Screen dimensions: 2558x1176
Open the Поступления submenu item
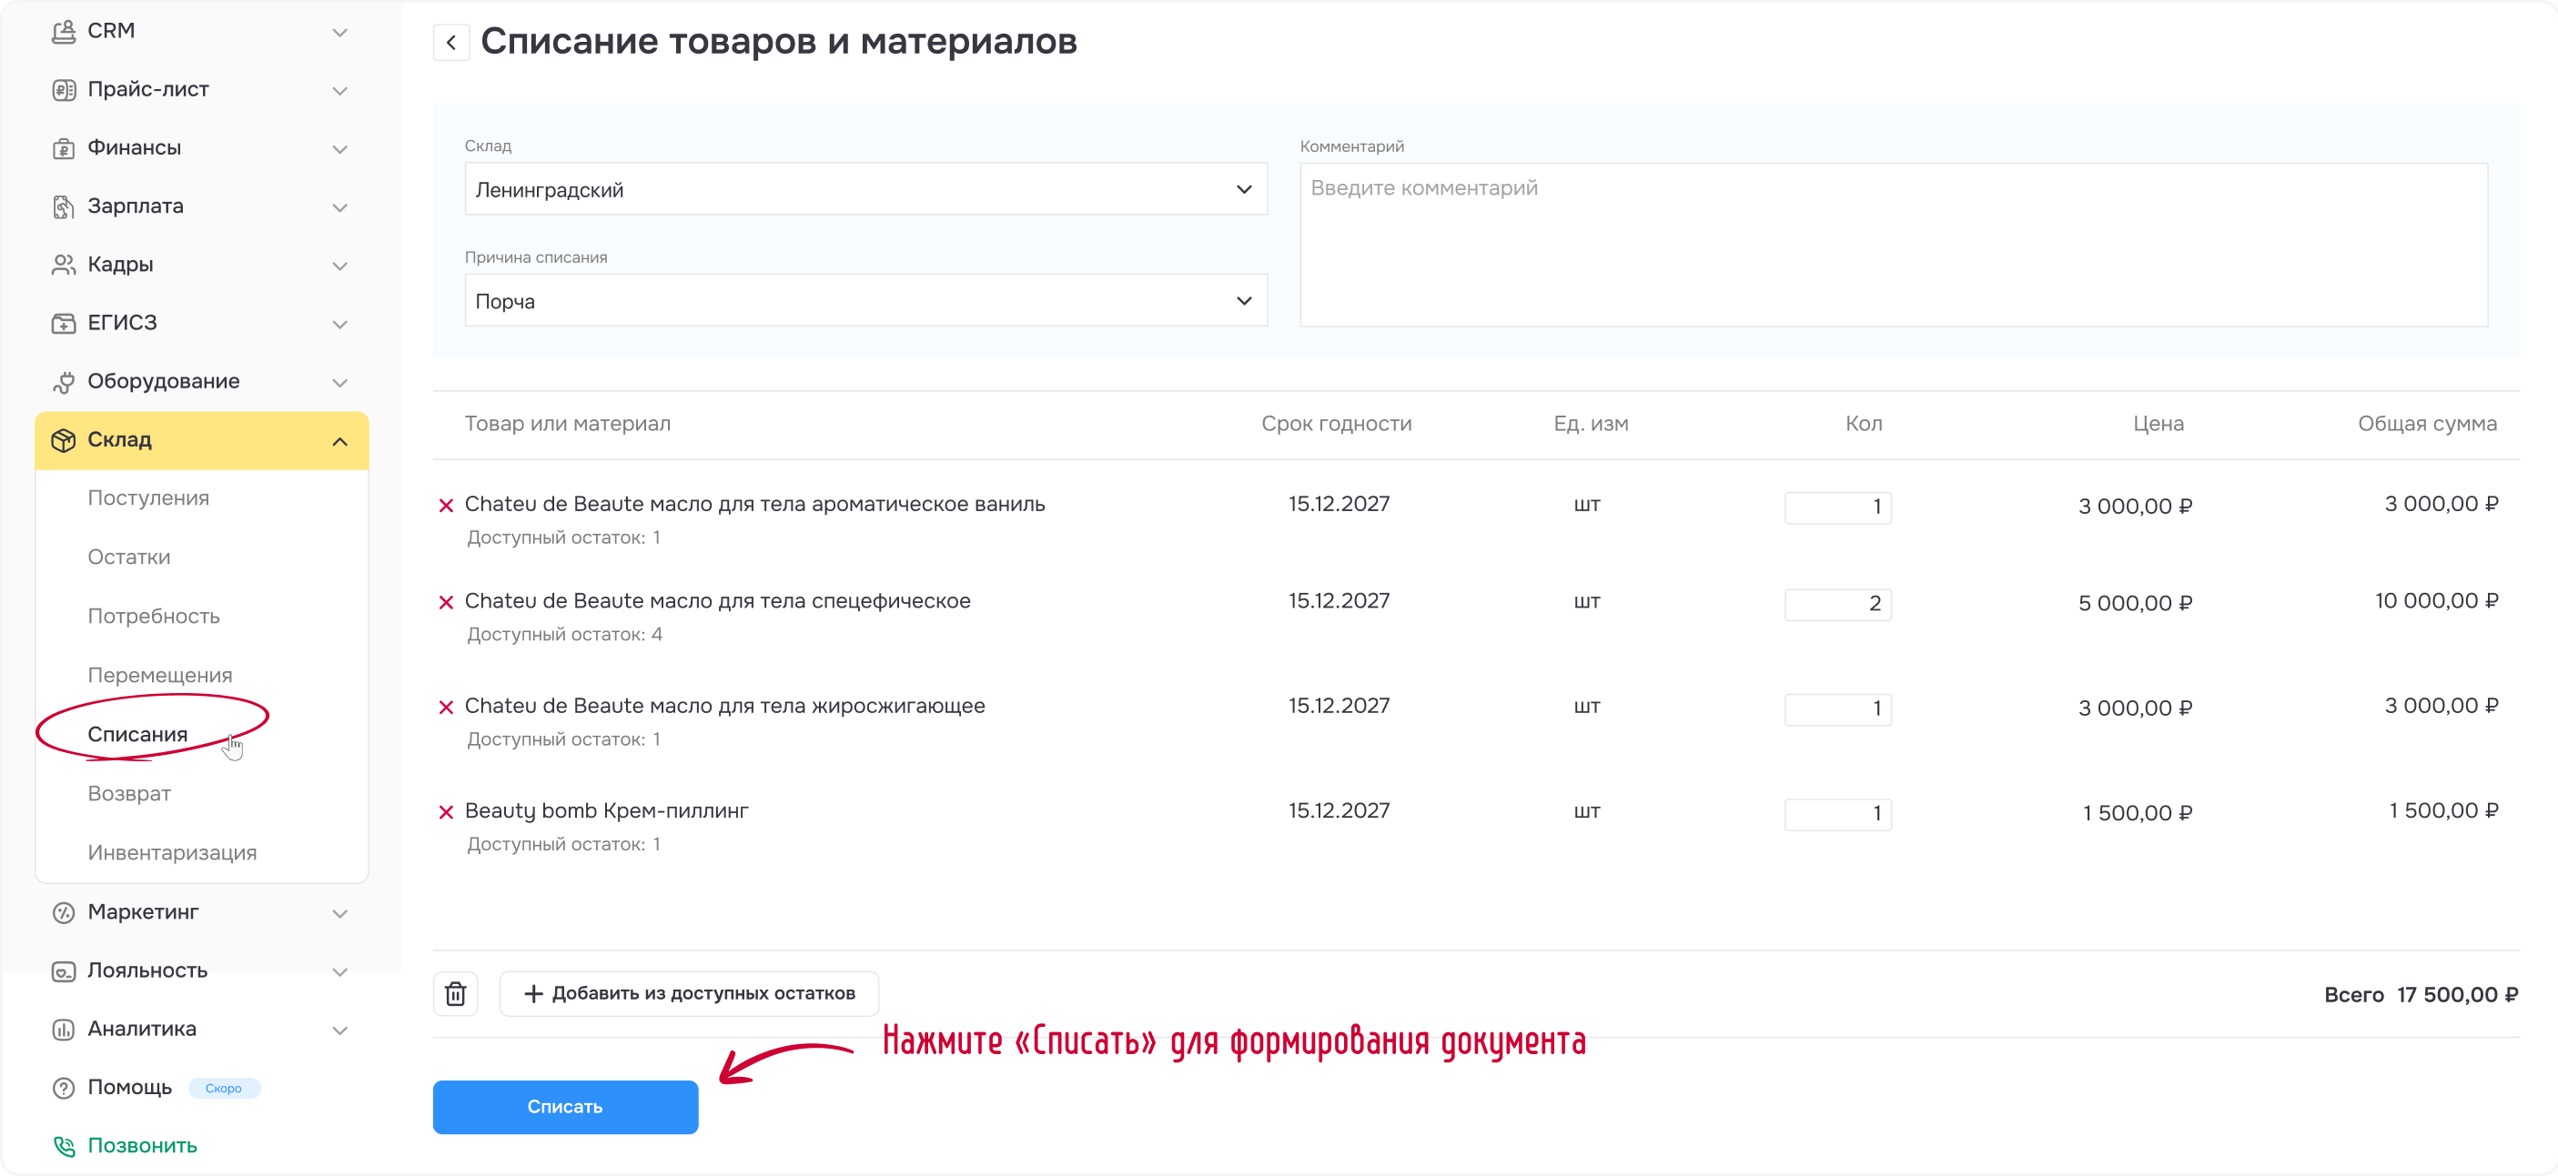[148, 498]
